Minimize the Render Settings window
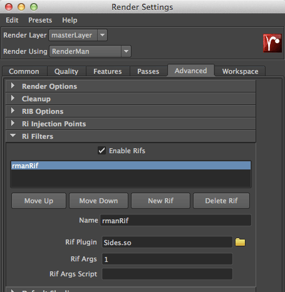 click(21, 7)
